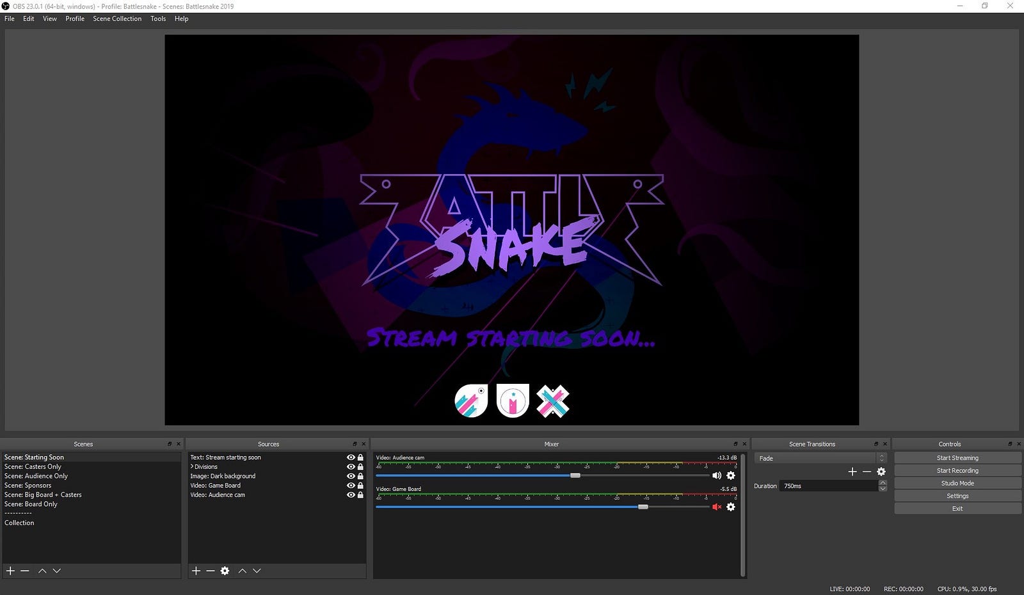Toggle lock on Divisions group

click(x=360, y=467)
